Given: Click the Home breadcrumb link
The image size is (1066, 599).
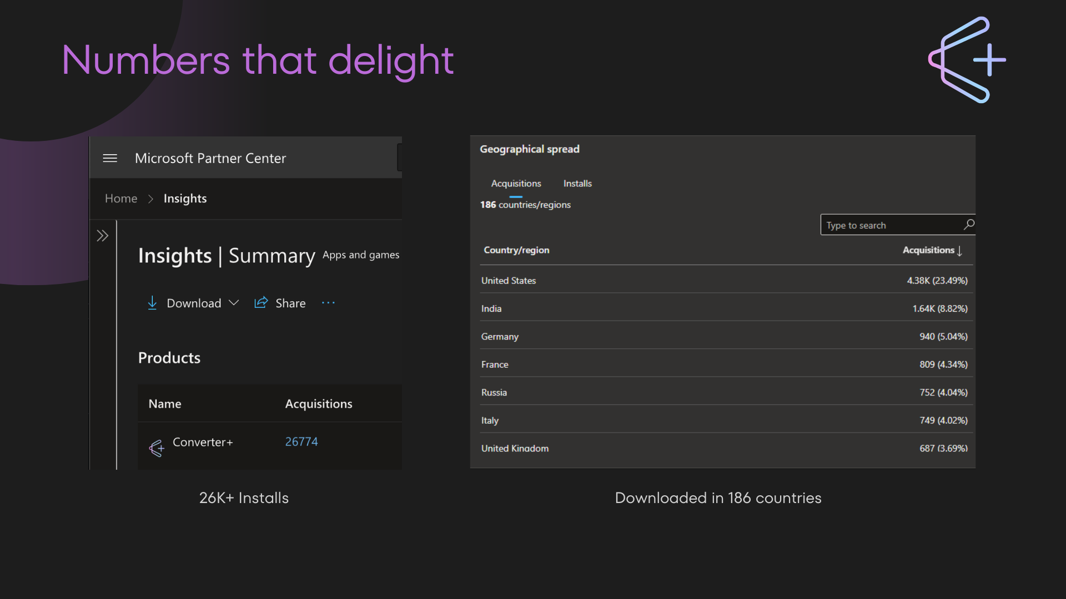Looking at the screenshot, I should pyautogui.click(x=121, y=199).
